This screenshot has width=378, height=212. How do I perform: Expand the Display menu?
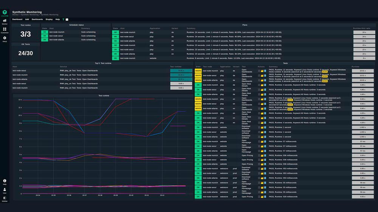(49, 19)
